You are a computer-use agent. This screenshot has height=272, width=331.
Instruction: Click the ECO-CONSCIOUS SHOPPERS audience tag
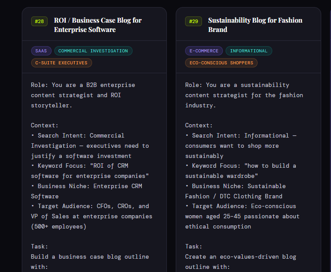click(221, 63)
